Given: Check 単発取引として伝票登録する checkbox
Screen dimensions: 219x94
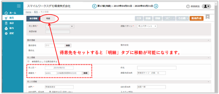Looking at the screenshot, I should 29,61.
